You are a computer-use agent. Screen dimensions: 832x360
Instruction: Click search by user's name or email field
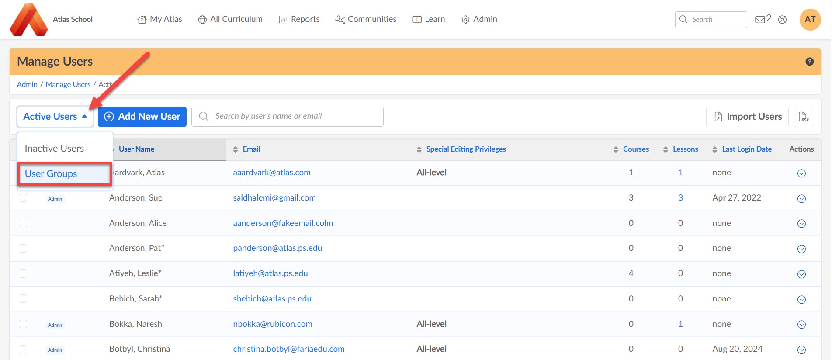[x=288, y=117]
